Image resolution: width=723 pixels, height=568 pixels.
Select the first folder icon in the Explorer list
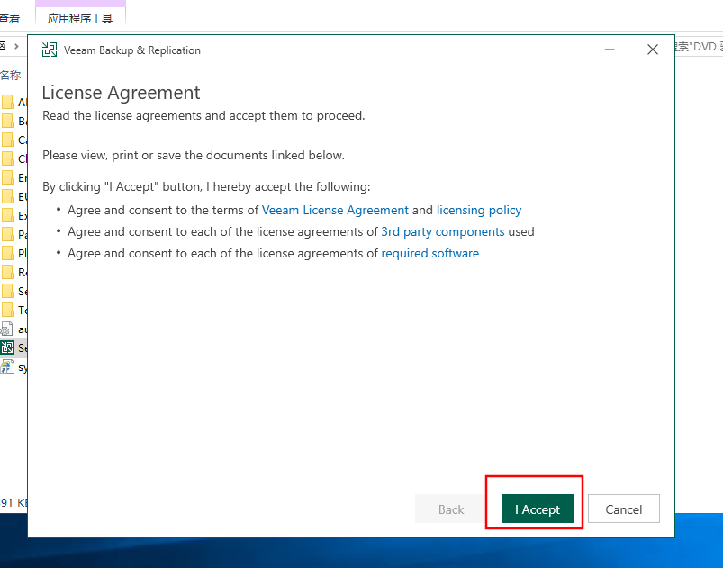(7, 102)
